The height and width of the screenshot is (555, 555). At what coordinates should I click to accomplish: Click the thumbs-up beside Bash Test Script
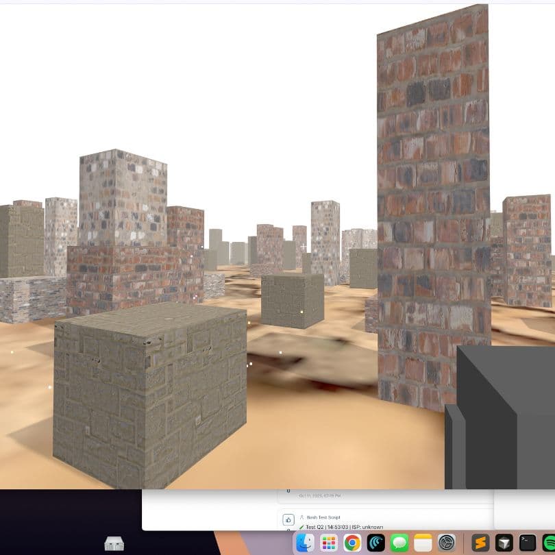click(x=288, y=519)
